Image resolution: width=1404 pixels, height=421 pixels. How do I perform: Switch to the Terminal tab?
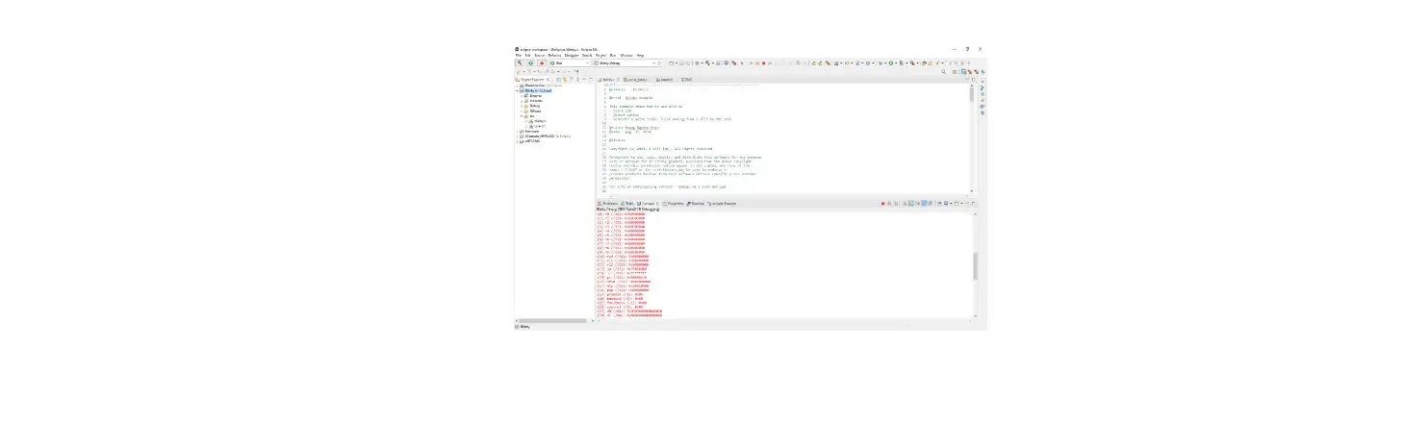696,204
